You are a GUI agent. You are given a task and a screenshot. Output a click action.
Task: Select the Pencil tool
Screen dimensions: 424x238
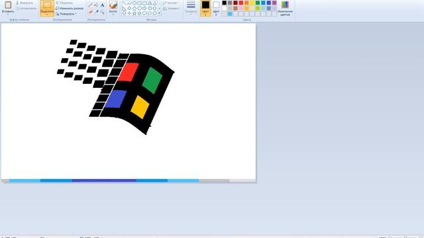coord(90,5)
